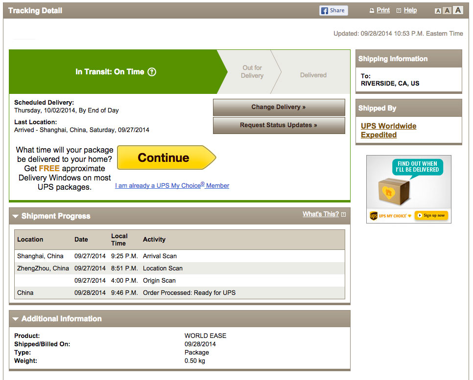Click Order Processed: Ready for UPS text
This screenshot has width=473, height=380.
point(189,293)
